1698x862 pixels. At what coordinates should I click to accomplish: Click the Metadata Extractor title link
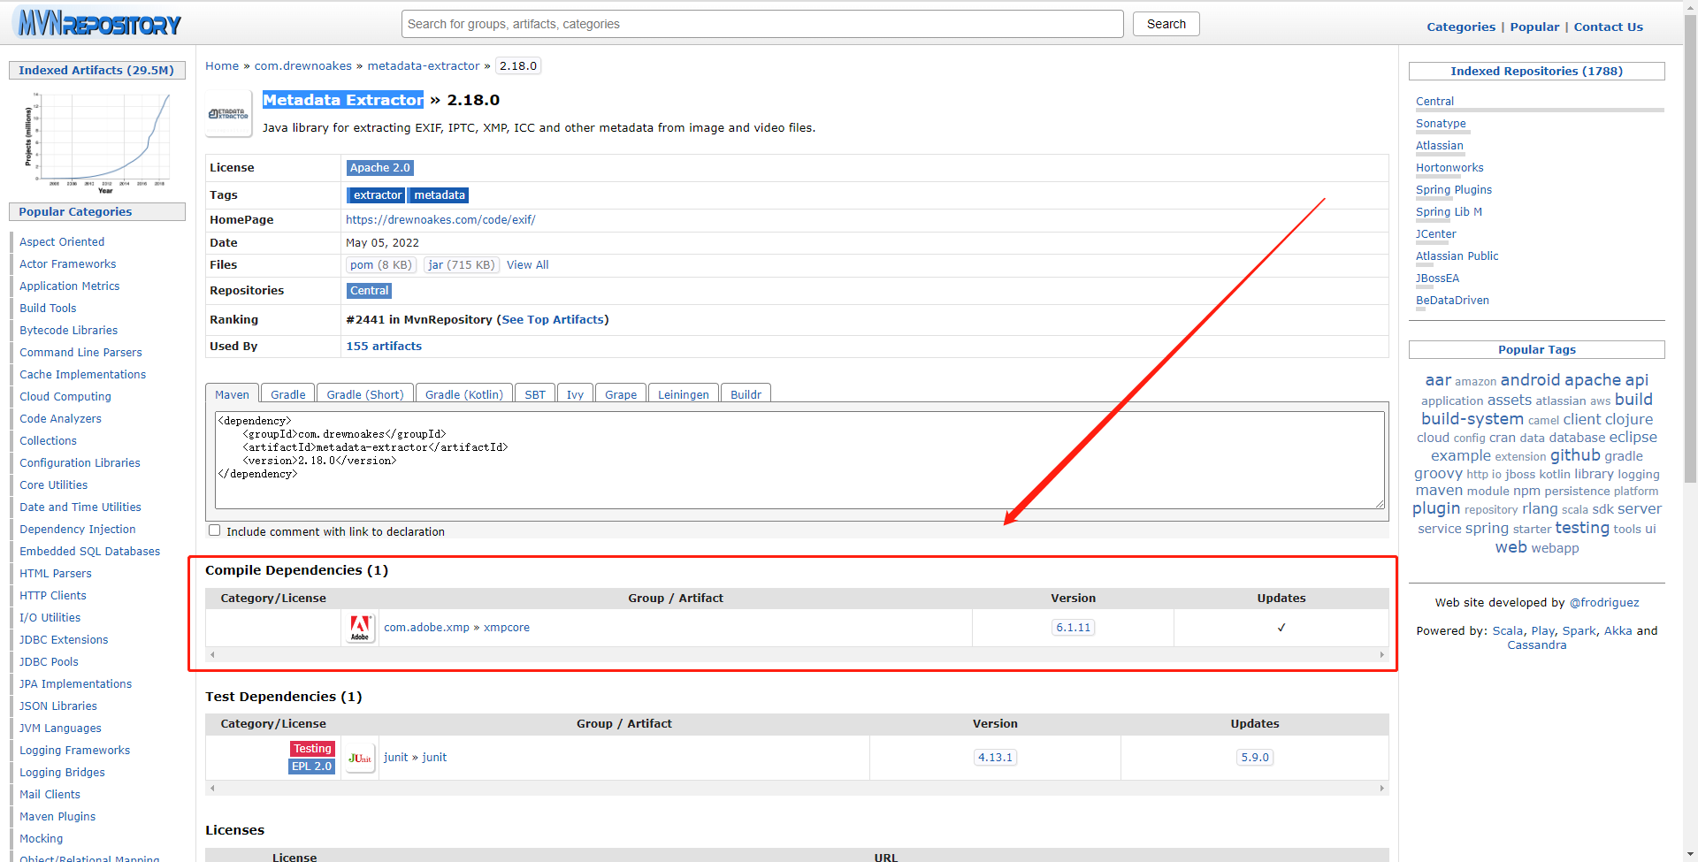click(x=343, y=100)
